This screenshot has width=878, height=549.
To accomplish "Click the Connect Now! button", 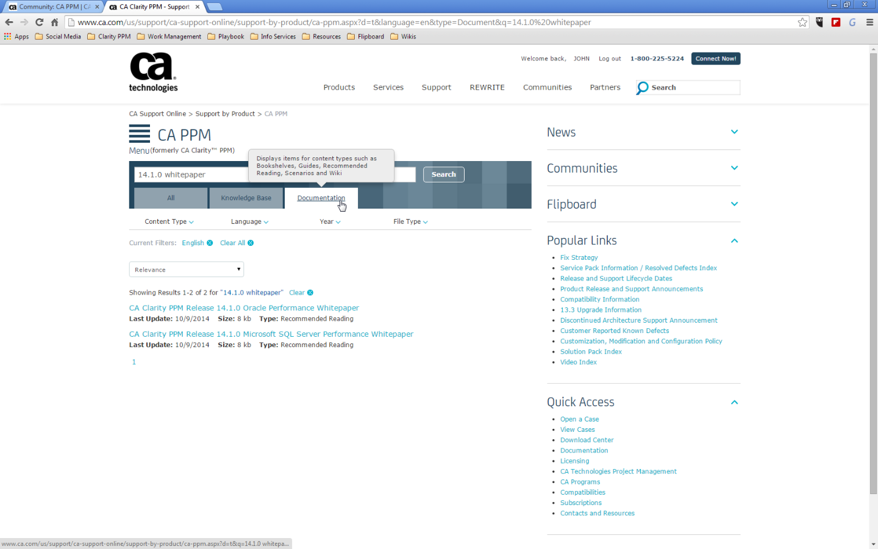I will [x=716, y=59].
